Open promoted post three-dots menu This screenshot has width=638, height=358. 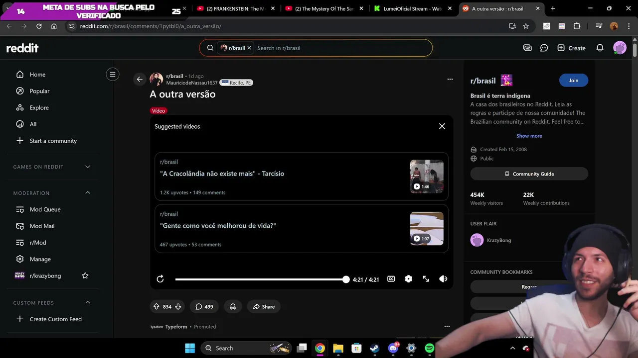pyautogui.click(x=447, y=327)
